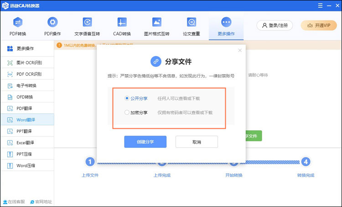
Task: Choose the 公开分享 radio button
Action: click(127, 98)
